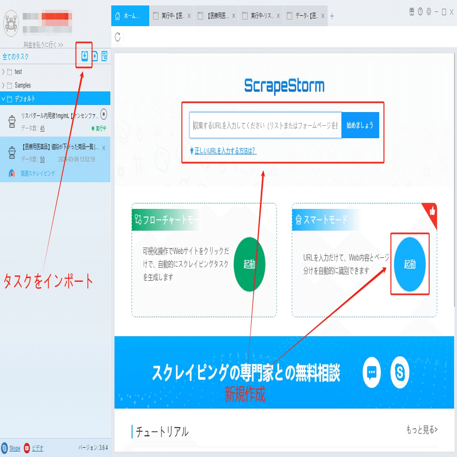Screen dimensions: 457x457
Task: Click robot icon of 【医療用医薬品】 task
Action: [12, 152]
